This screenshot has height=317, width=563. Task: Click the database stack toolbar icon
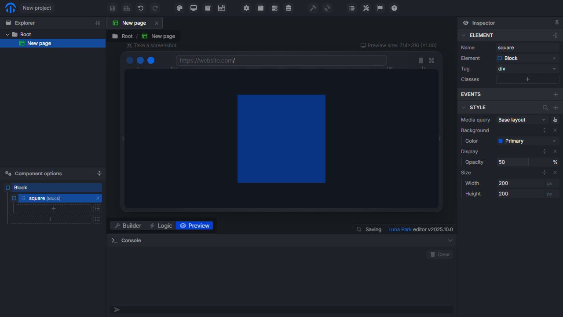pyautogui.click(x=289, y=8)
